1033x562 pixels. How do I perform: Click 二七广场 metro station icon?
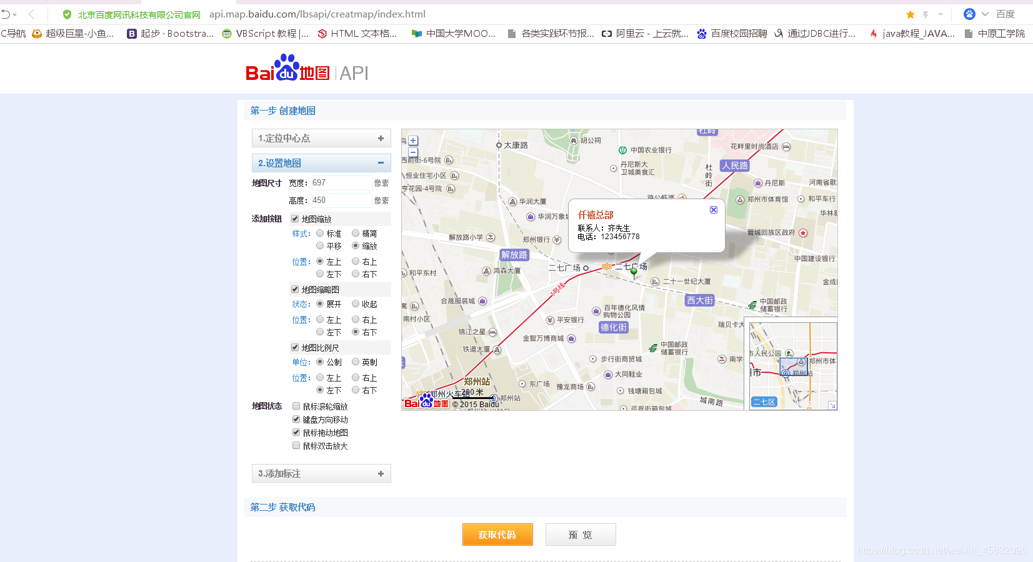coord(606,267)
